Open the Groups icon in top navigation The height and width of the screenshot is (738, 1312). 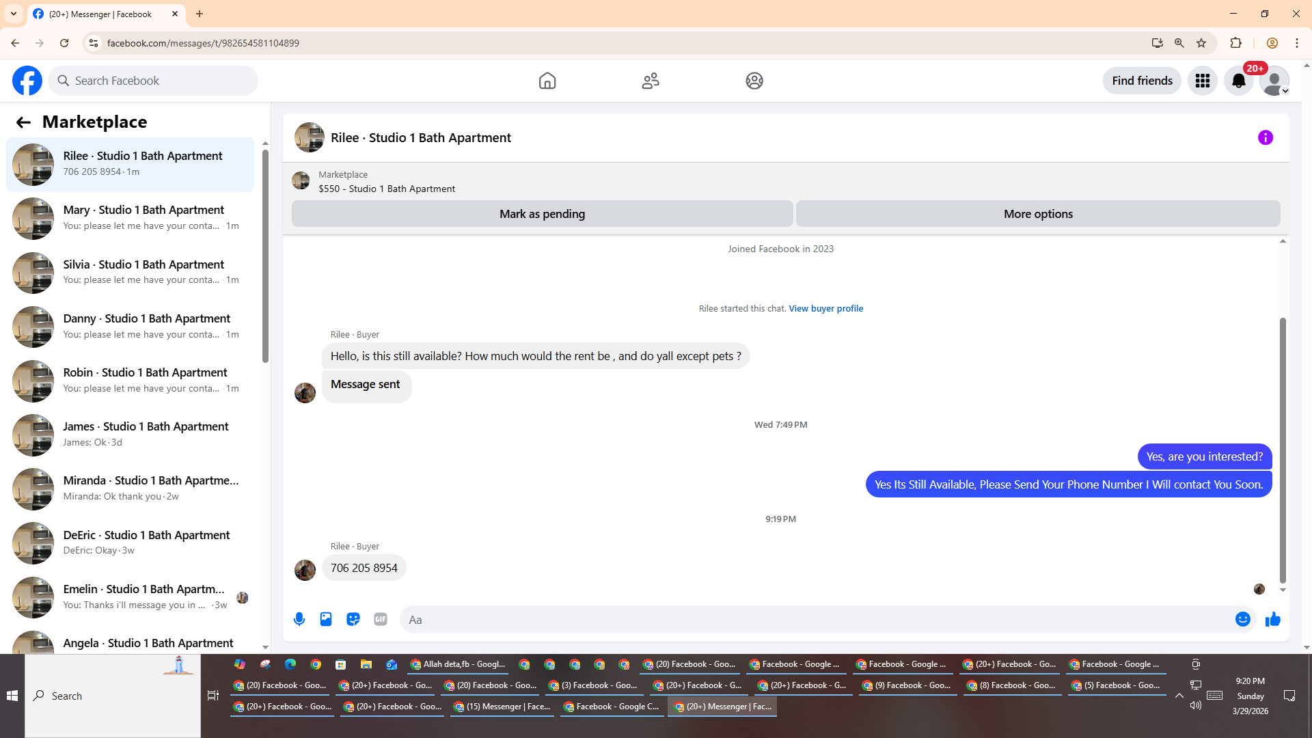(x=754, y=81)
